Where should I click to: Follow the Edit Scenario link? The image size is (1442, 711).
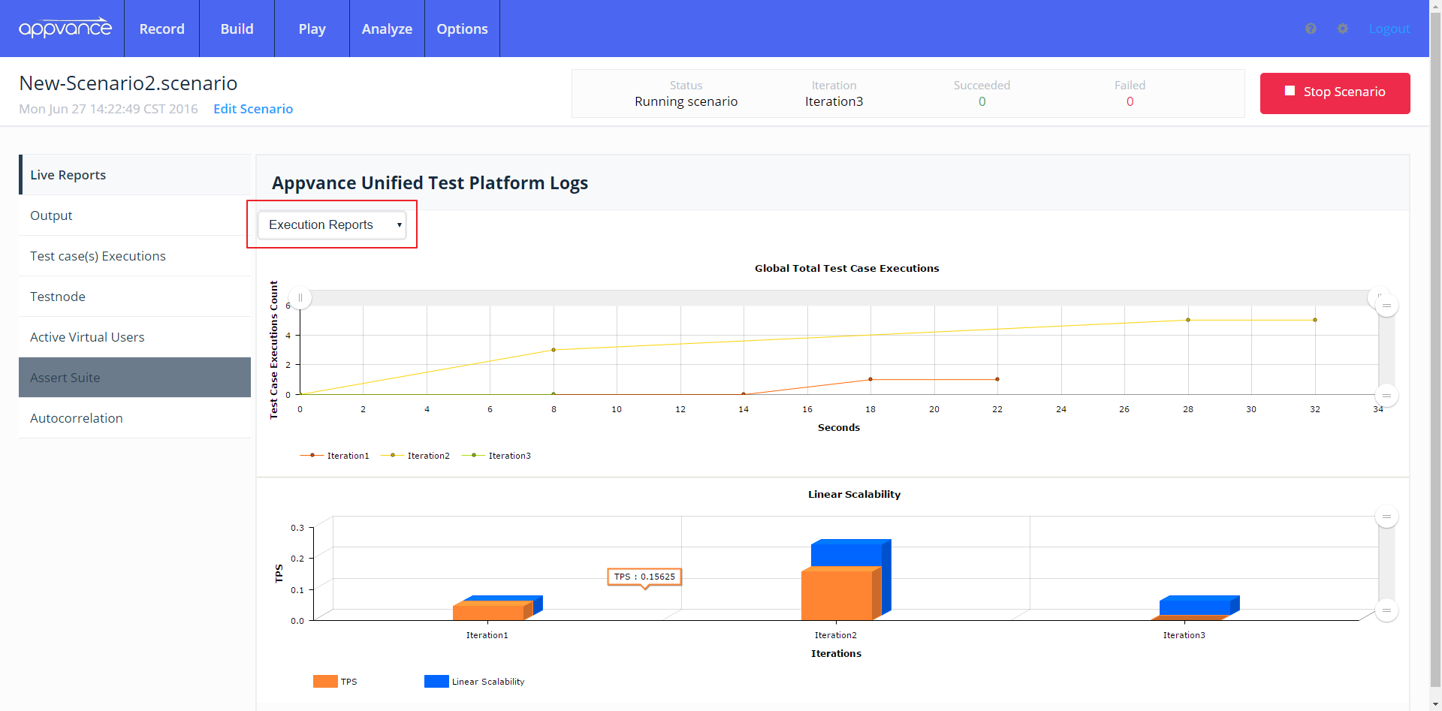point(253,109)
